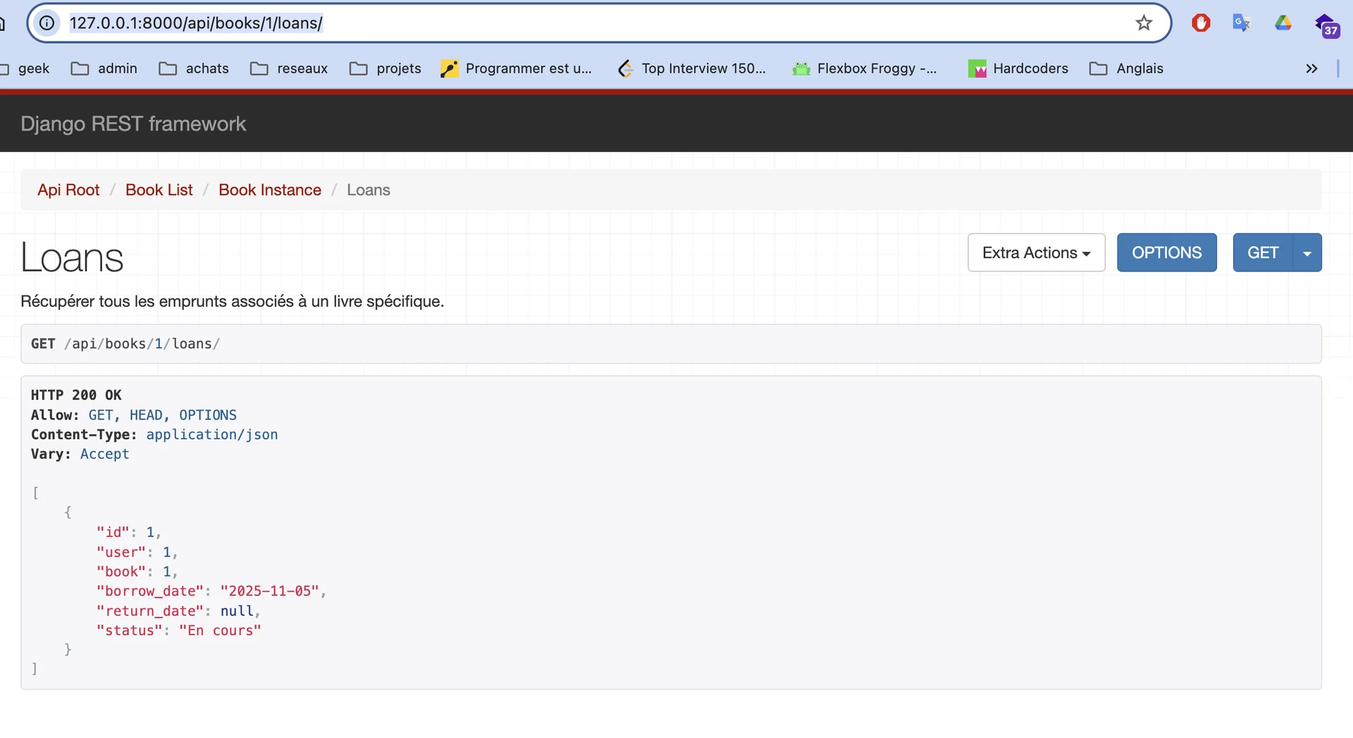1353x738 pixels.
Task: Open the Flexbox Froggy bookmark
Action: click(865, 68)
